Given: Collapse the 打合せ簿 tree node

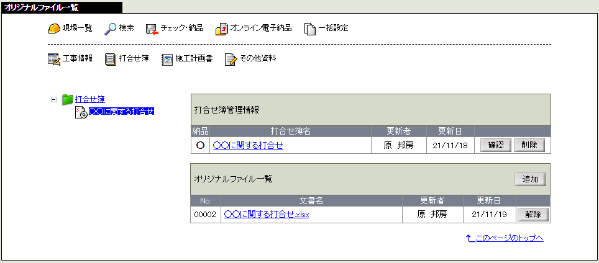Looking at the screenshot, I should [x=53, y=99].
